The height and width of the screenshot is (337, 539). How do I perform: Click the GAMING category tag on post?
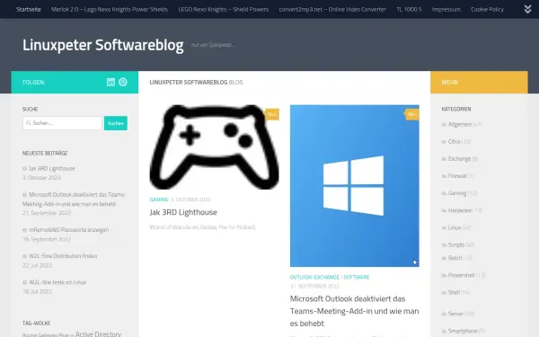[159, 200]
